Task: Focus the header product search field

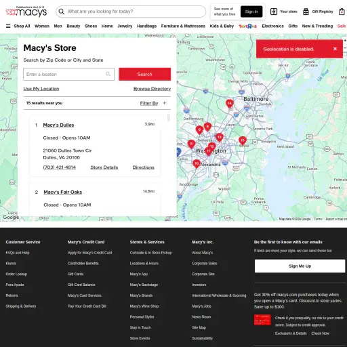Action: click(131, 12)
